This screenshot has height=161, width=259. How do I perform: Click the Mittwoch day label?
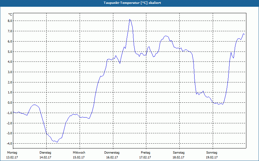tap(79, 152)
